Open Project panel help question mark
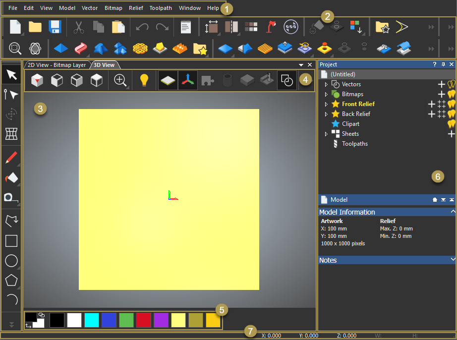The height and width of the screenshot is (340, 457). coord(435,64)
